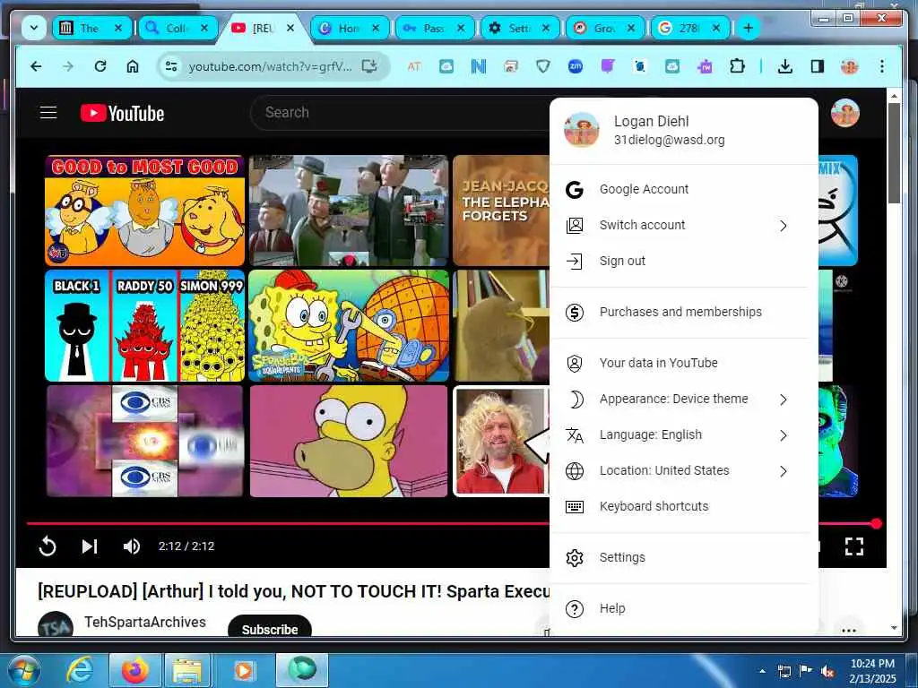Open the BLACK 1 RADDY 50 SIMON 999 thumbnail

point(144,326)
